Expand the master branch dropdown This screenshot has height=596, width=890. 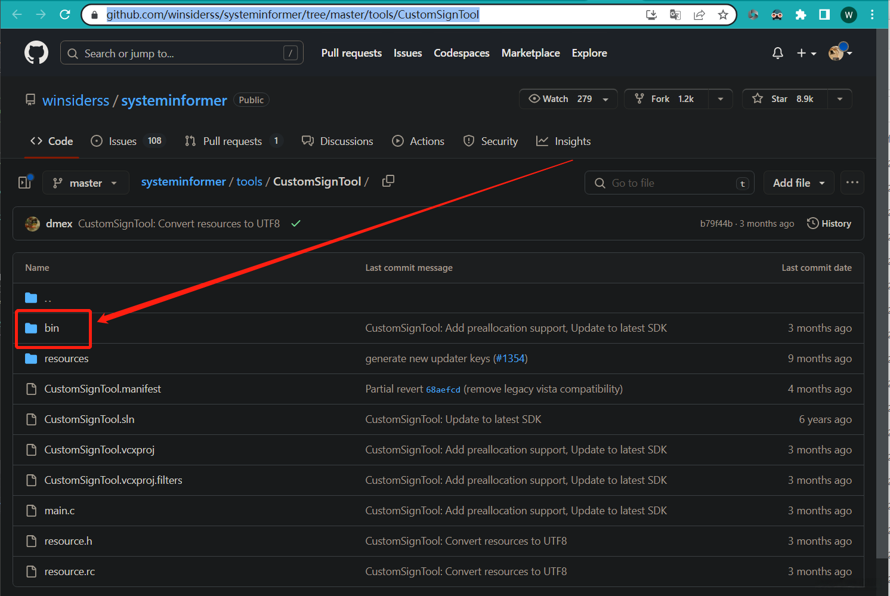[86, 183]
